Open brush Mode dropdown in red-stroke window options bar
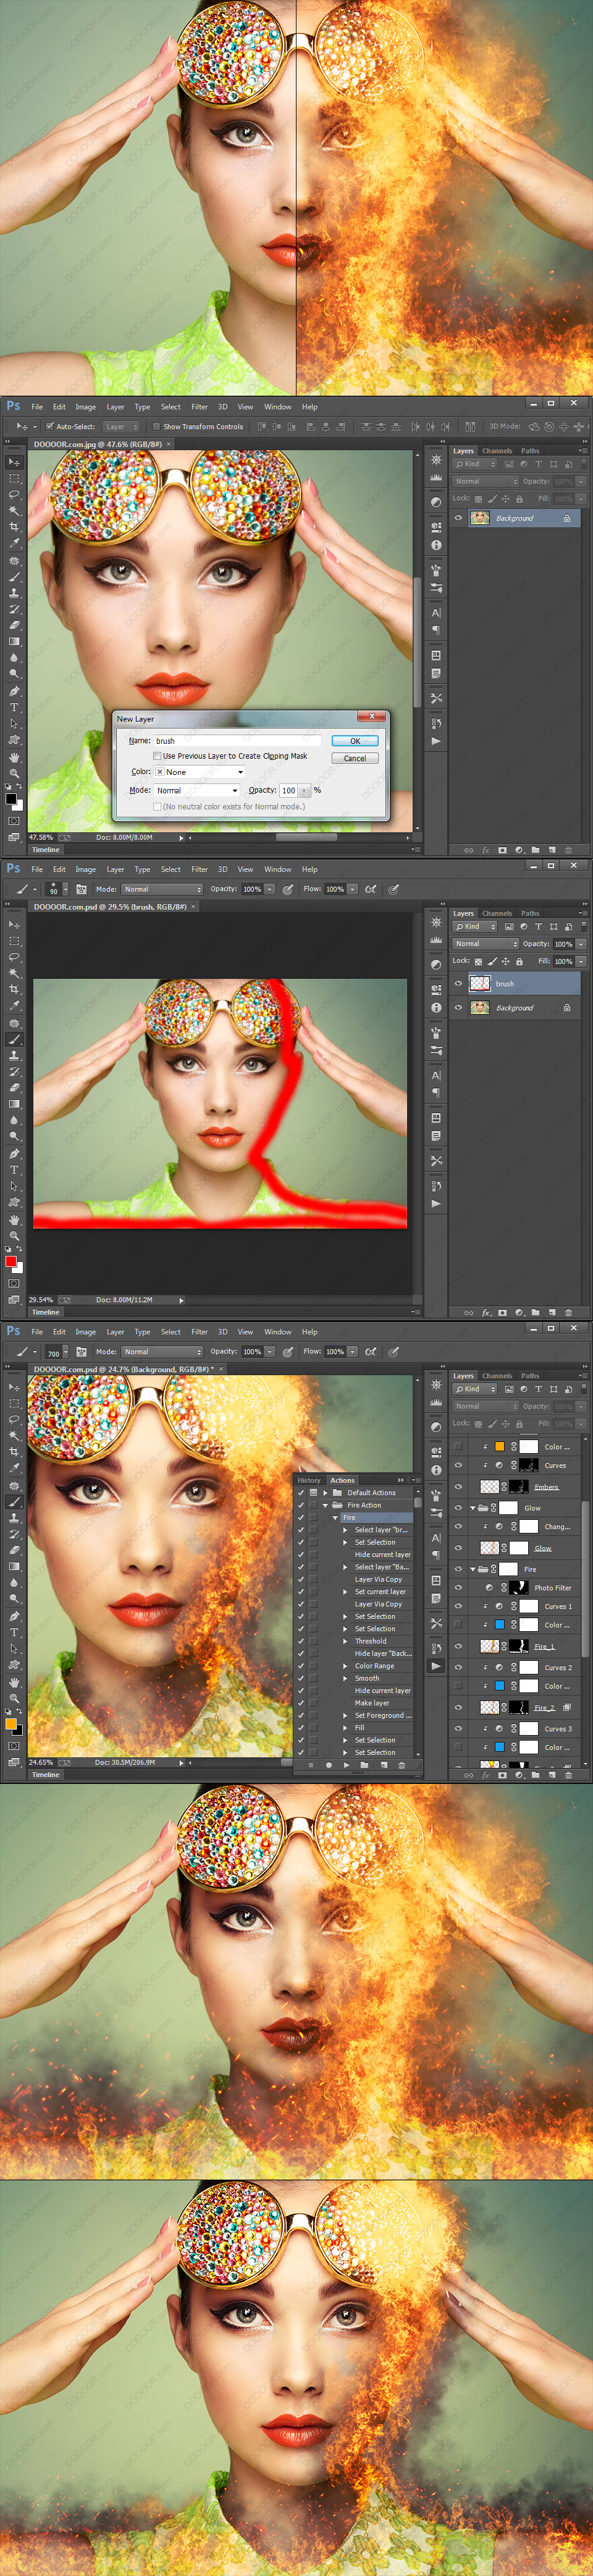The image size is (593, 2576). pos(162,889)
